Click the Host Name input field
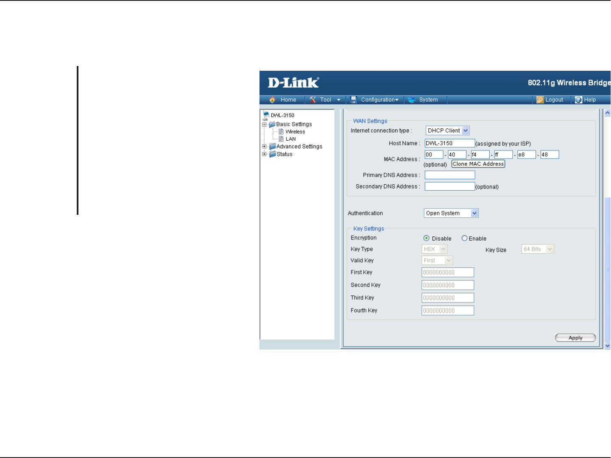 (x=450, y=143)
